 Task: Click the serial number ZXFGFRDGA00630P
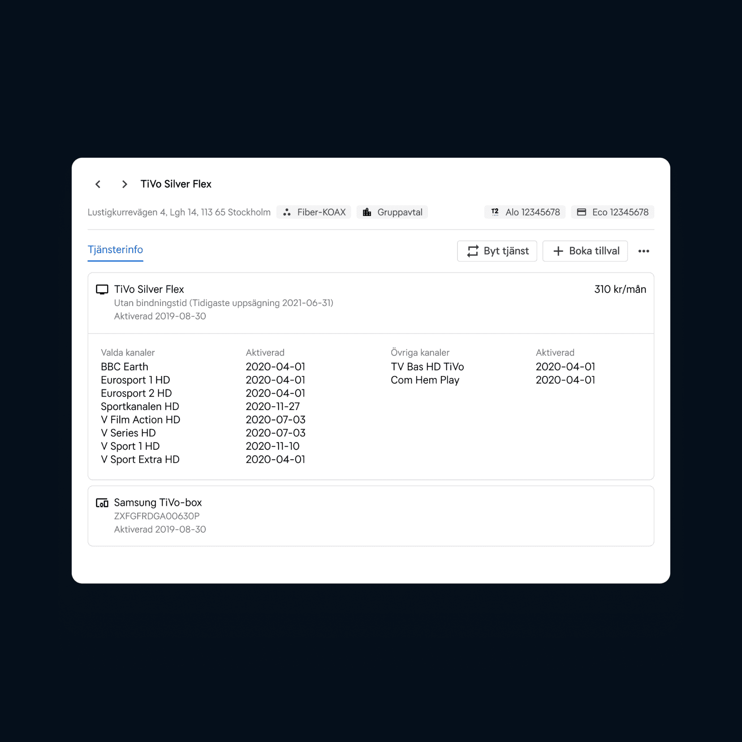[157, 516]
